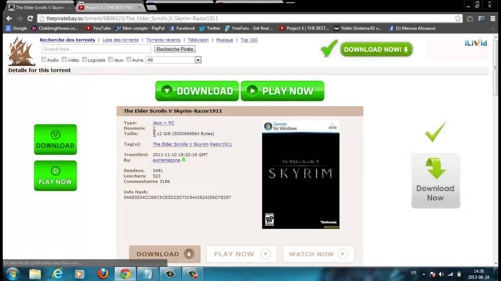Open Torrents récents
501x281 pixels.
pos(163,40)
